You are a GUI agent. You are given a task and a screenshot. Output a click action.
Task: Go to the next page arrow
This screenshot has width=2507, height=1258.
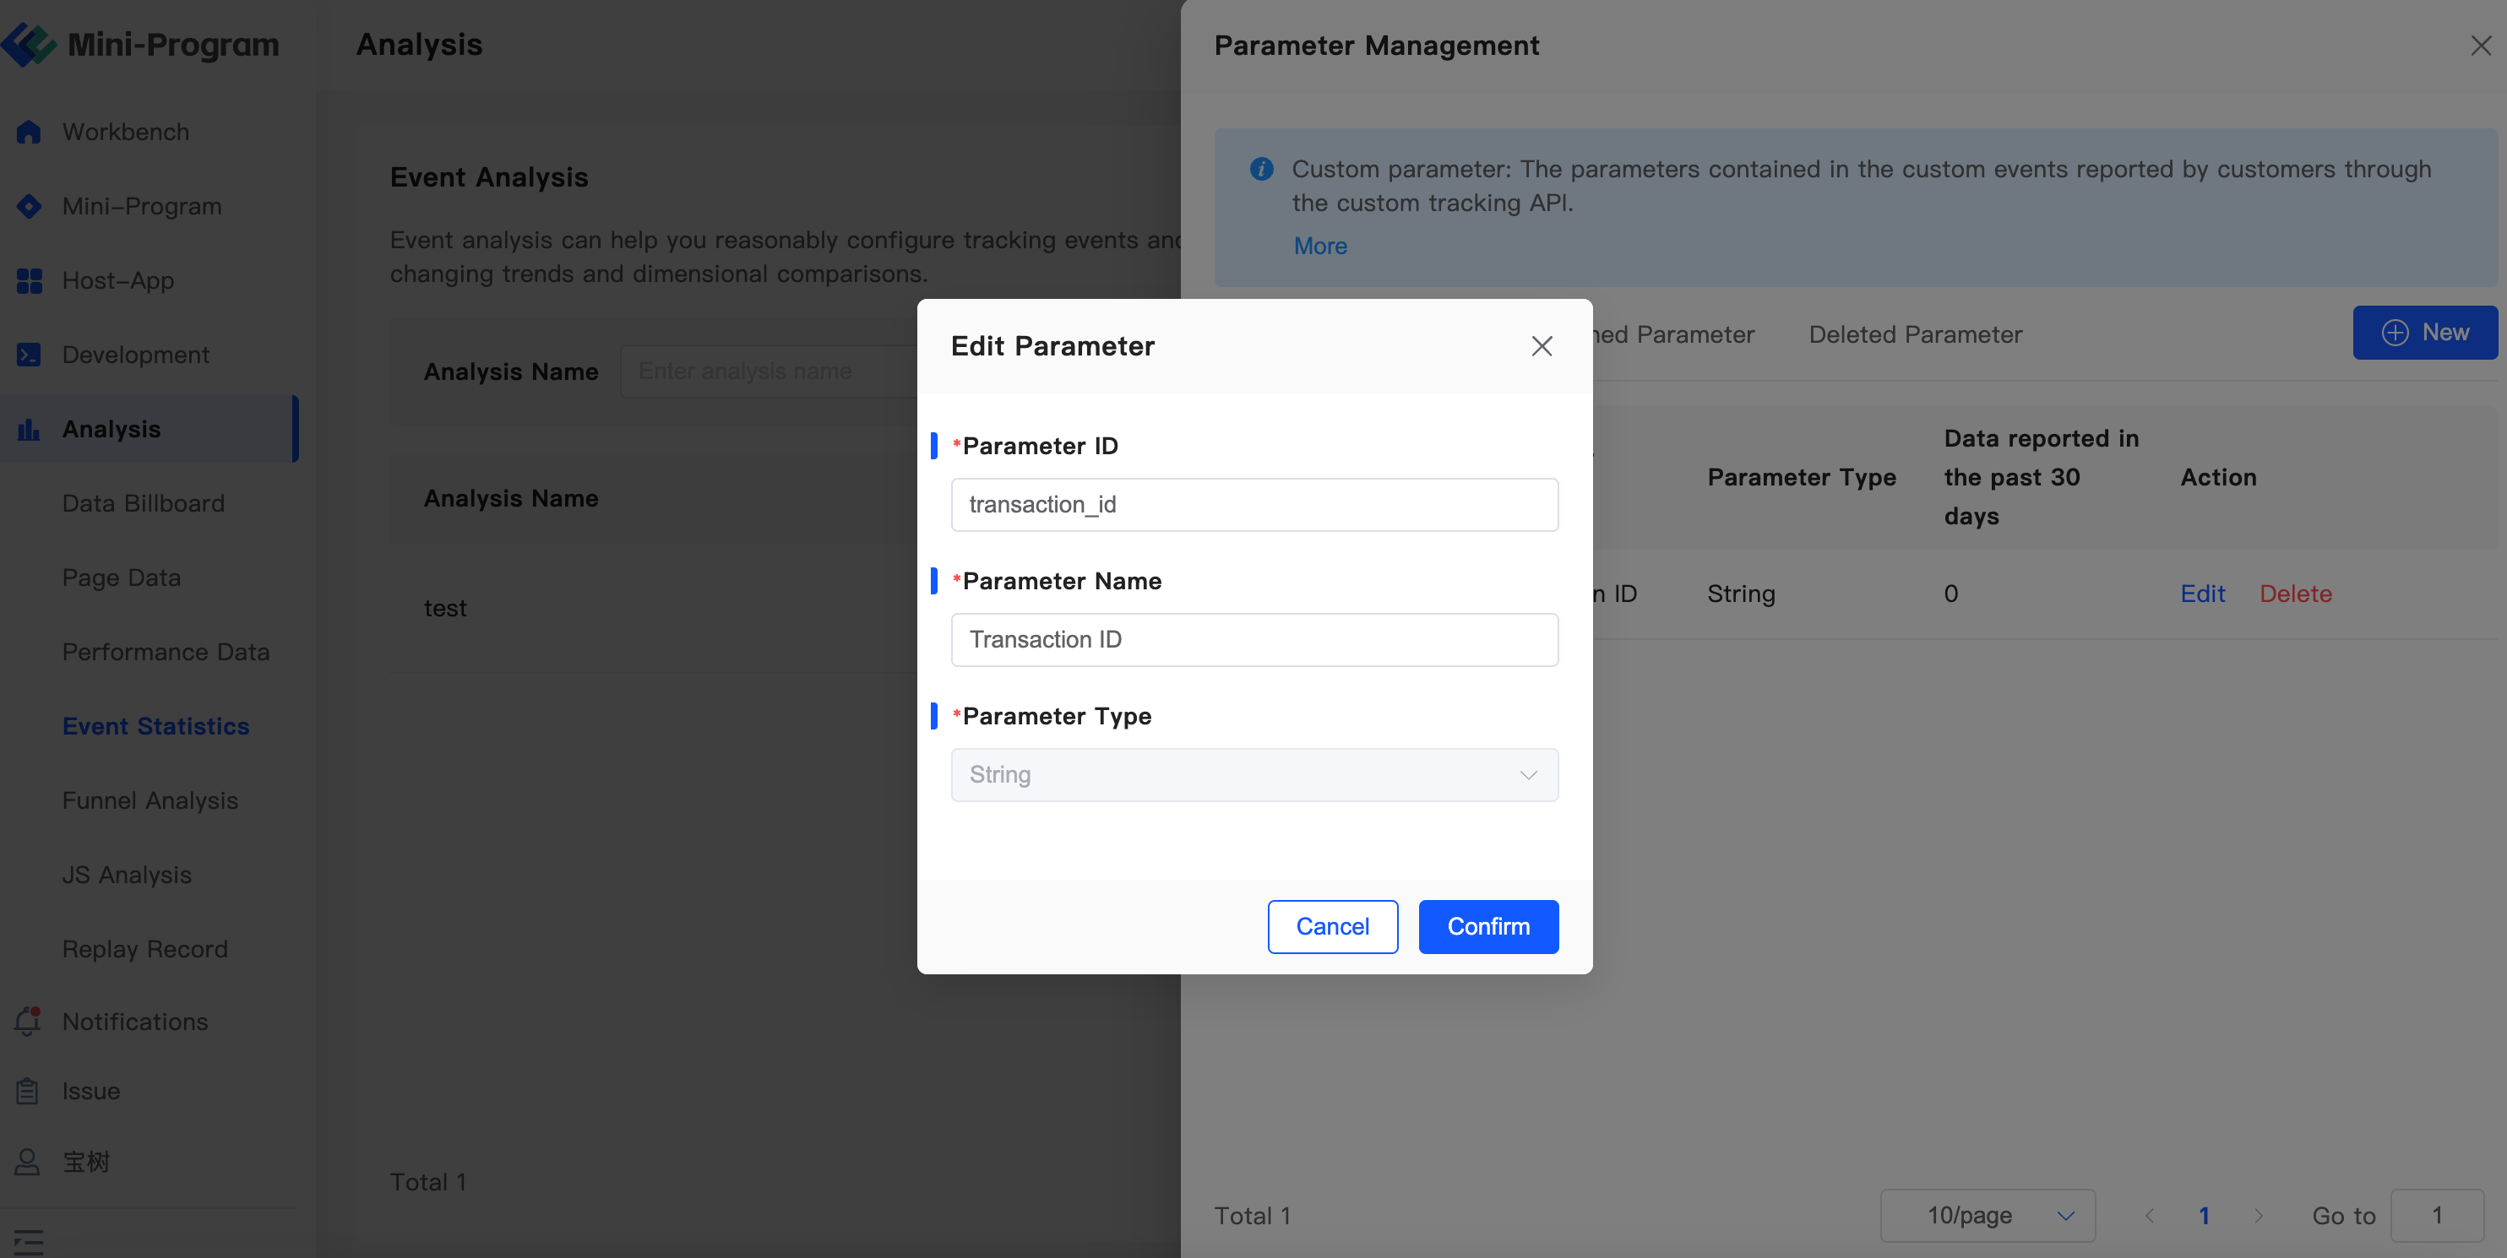coord(2258,1216)
